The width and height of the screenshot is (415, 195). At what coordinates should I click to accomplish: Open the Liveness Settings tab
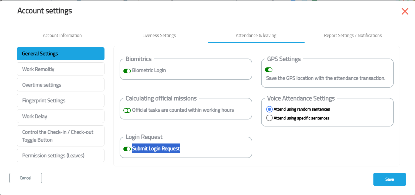159,35
